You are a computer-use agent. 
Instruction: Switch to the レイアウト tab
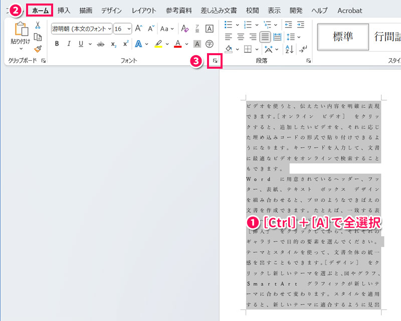(144, 11)
